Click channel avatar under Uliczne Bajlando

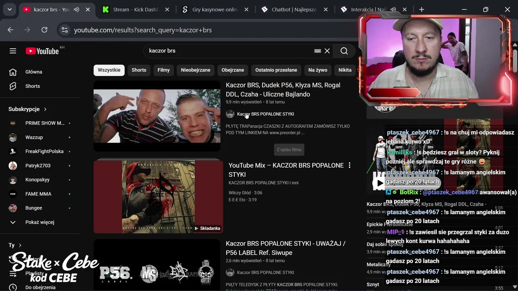(x=230, y=114)
